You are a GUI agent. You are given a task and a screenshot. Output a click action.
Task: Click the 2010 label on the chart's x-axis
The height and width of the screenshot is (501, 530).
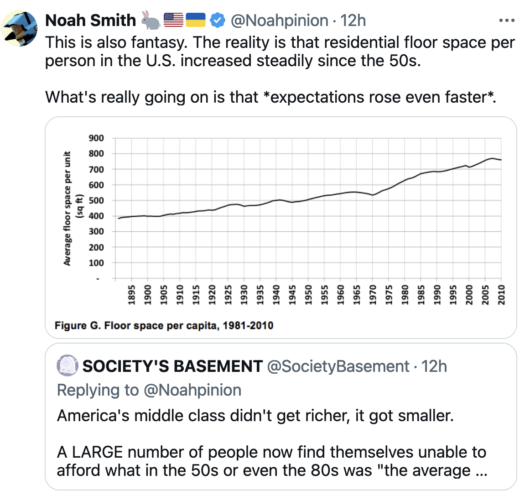coord(501,294)
